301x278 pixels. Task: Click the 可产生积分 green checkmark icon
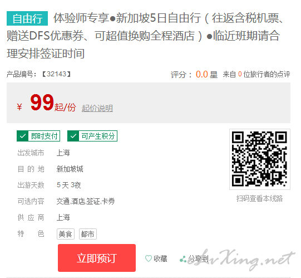73,136
